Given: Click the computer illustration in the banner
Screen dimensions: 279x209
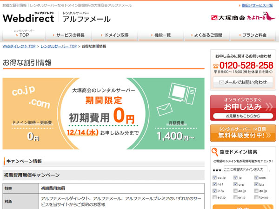Looking at the screenshot, I should coord(182,93).
